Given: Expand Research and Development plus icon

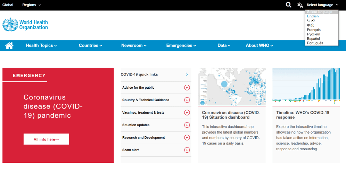Looking at the screenshot, I should click(x=187, y=138).
